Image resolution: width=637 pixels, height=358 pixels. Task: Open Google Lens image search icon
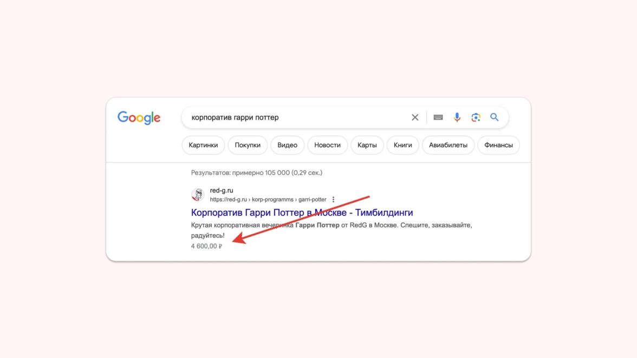click(476, 117)
